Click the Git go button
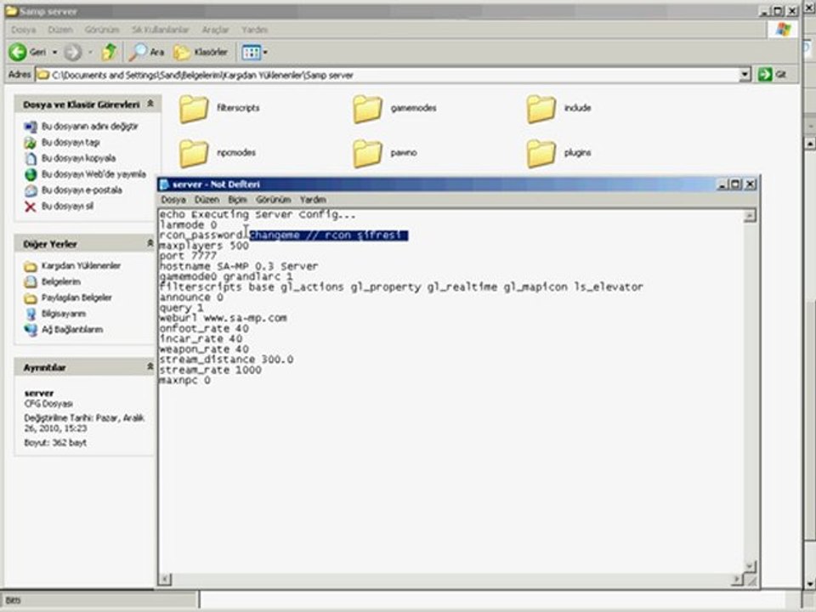The image size is (816, 612). [x=772, y=75]
